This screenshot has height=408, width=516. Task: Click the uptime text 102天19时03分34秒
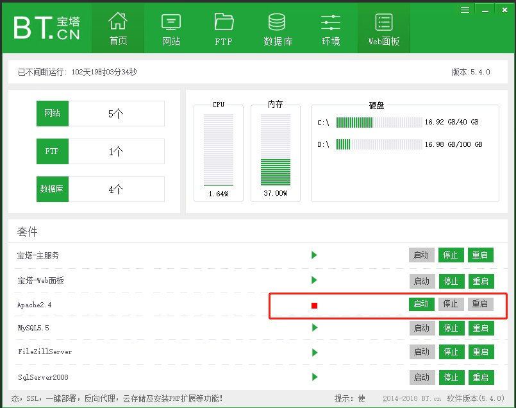(x=104, y=72)
